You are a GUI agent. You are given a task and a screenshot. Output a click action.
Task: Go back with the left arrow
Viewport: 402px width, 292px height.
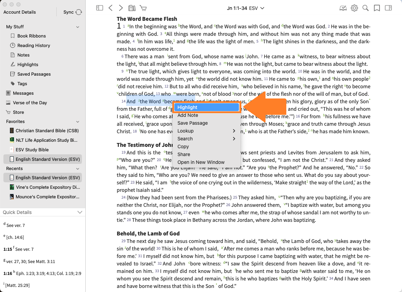pyautogui.click(x=110, y=8)
